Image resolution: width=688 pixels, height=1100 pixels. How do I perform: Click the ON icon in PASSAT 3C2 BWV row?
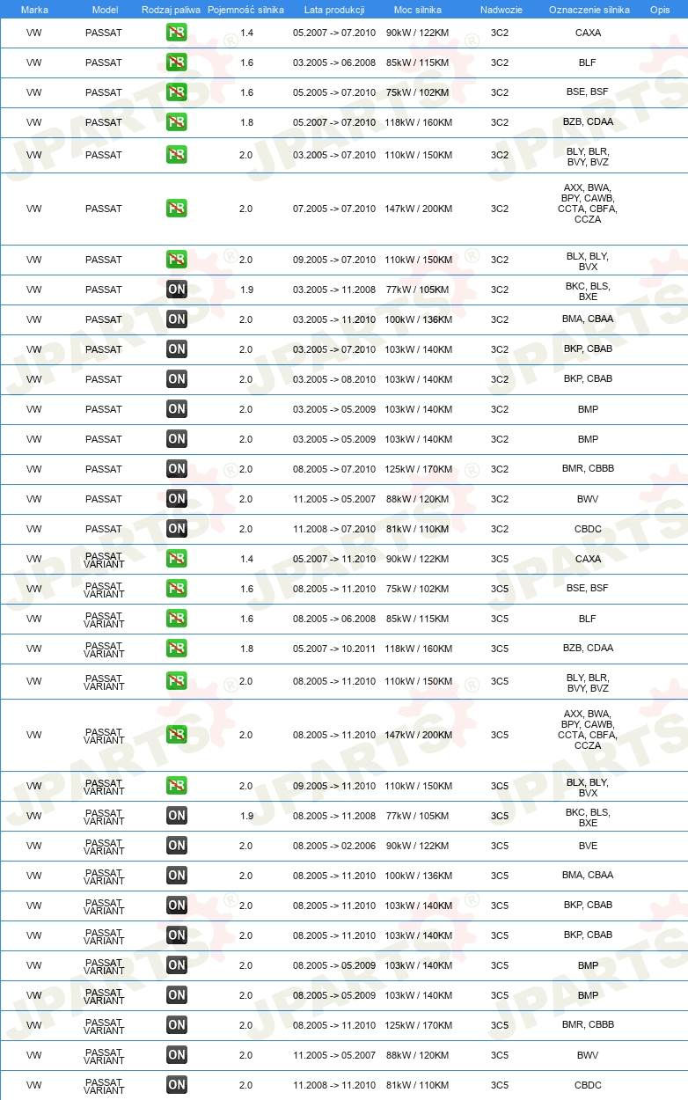(x=177, y=499)
